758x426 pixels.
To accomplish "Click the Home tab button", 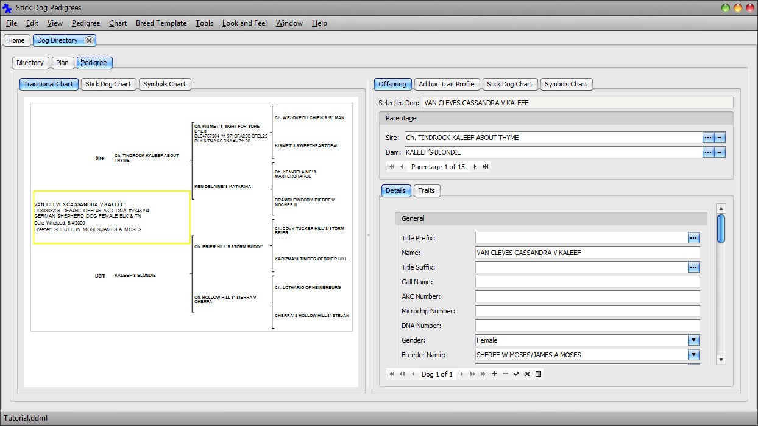I will 16,40.
